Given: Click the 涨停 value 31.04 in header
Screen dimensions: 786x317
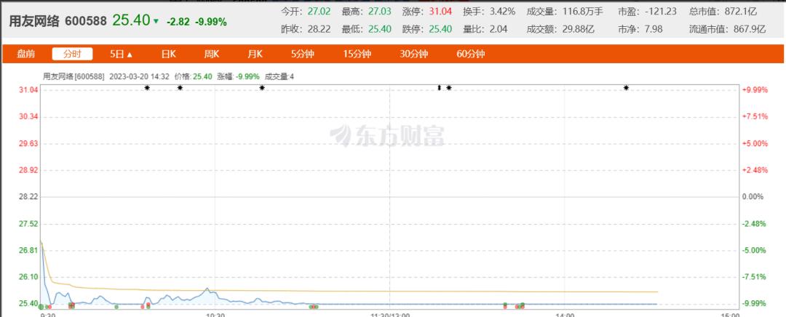Looking at the screenshot, I should pyautogui.click(x=440, y=11).
